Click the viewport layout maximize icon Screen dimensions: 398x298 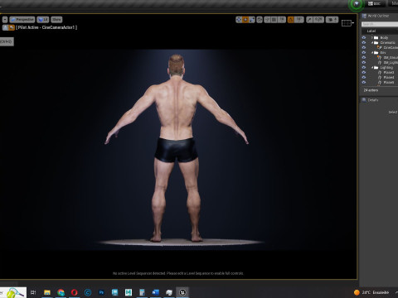(347, 23)
